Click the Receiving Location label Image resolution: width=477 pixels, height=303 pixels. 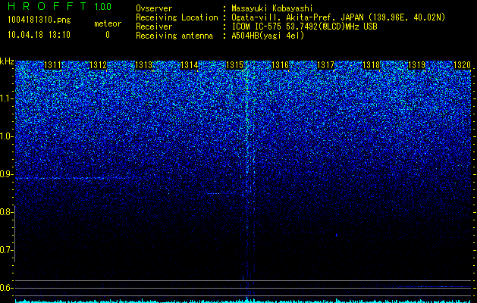pos(177,17)
